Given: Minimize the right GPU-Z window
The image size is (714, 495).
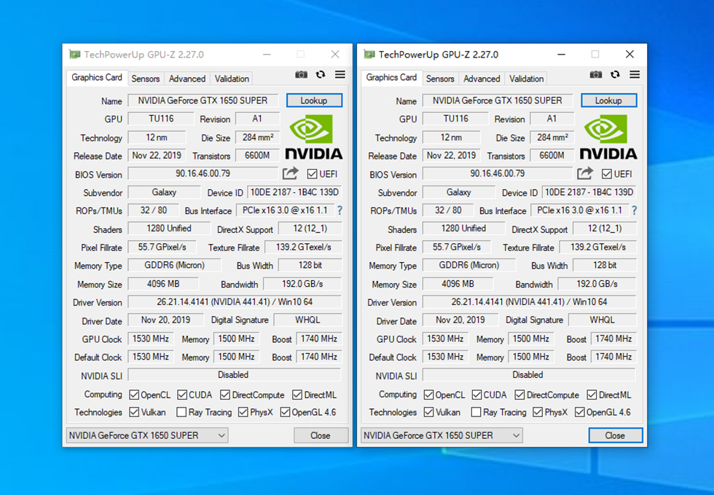Looking at the screenshot, I should [x=562, y=55].
